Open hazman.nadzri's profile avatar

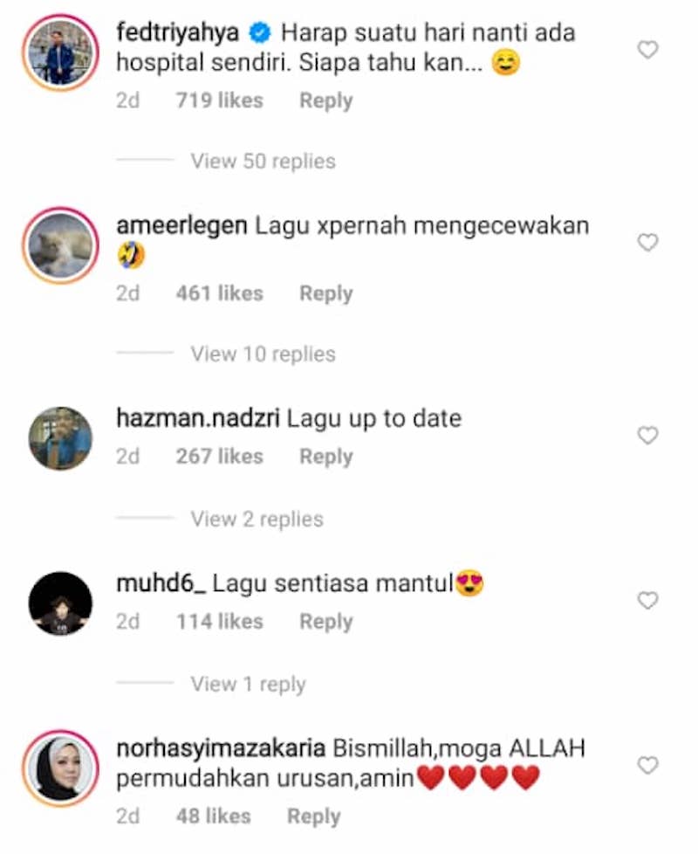click(60, 438)
